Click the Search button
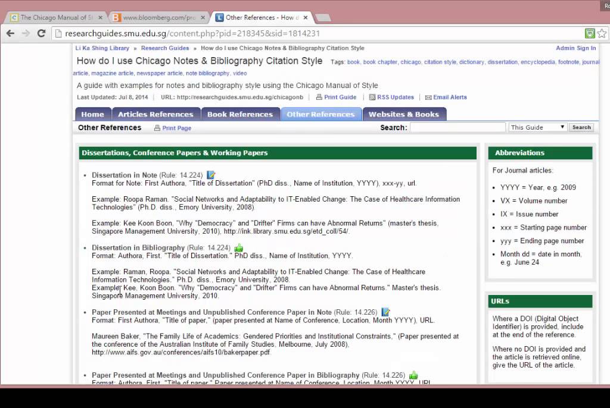 581,127
